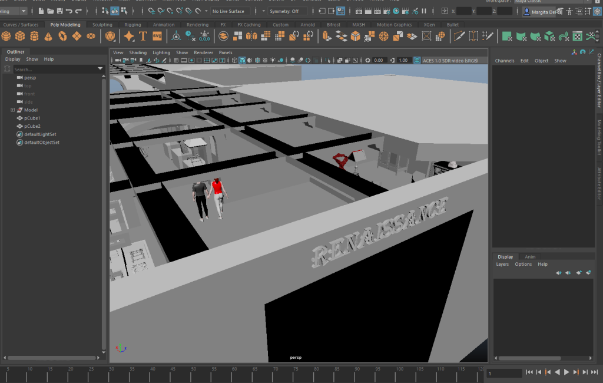The image size is (603, 383).
Task: Switch to the Sculpting shelf tab
Action: 102,25
